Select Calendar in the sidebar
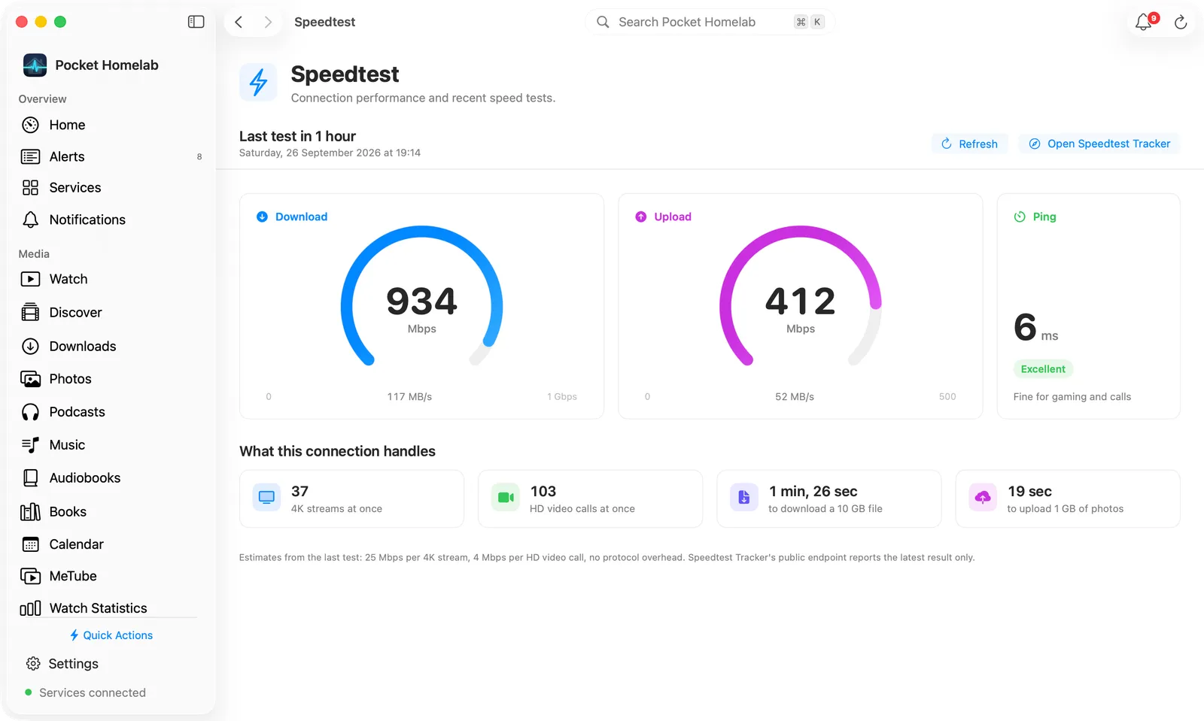 pos(111,544)
